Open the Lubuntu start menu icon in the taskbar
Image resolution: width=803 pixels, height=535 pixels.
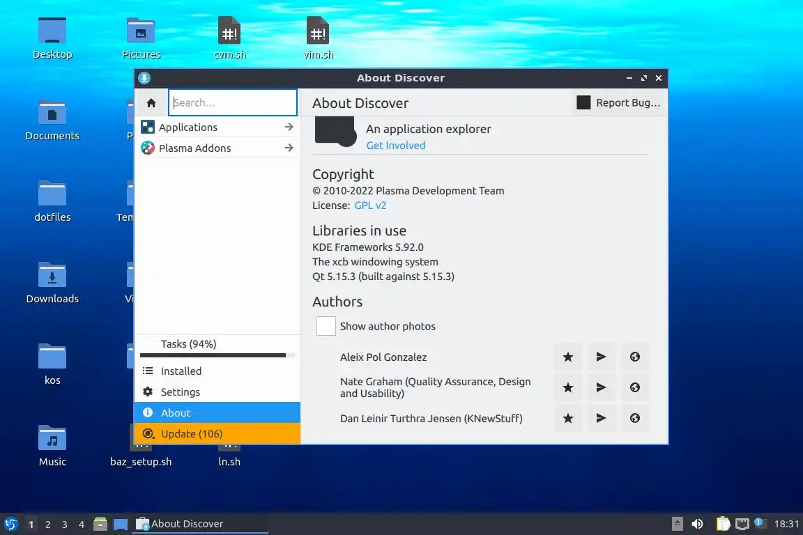[x=10, y=524]
